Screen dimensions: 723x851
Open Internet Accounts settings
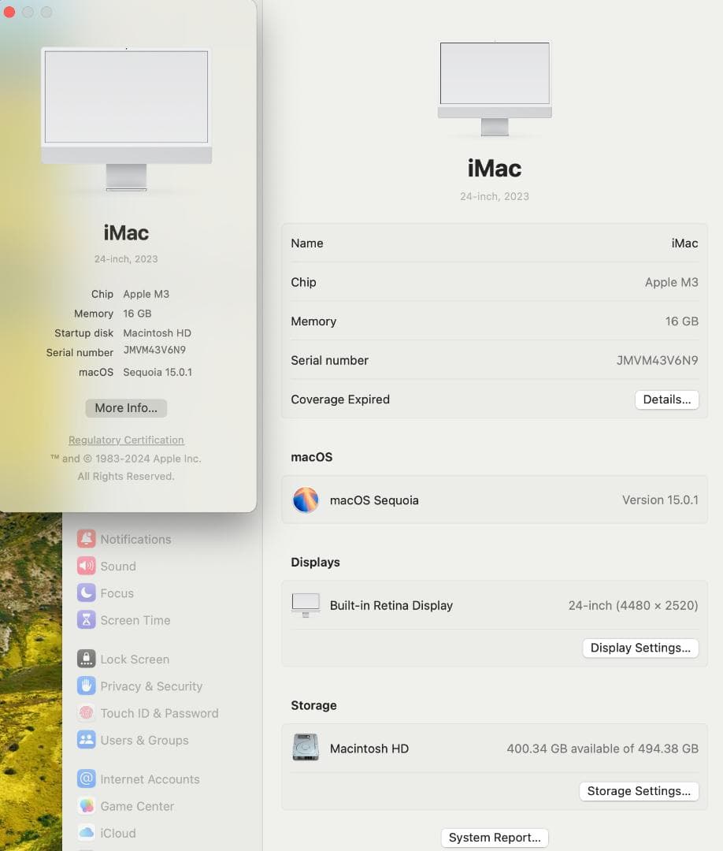(87, 779)
